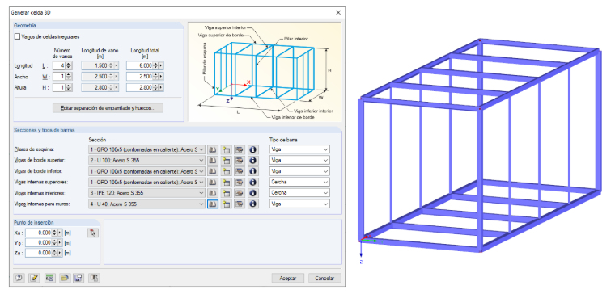
Task: Create new section for Vigas internas superiores
Action: pos(226,182)
